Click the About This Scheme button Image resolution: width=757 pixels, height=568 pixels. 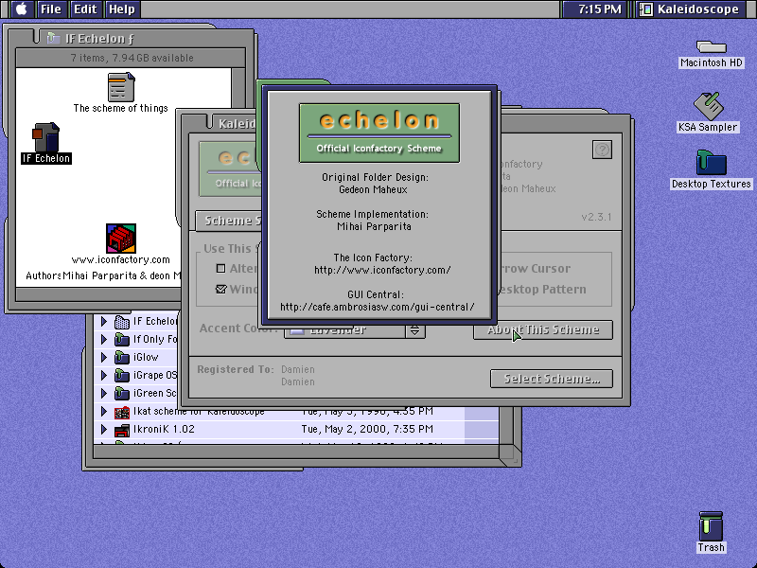click(543, 329)
